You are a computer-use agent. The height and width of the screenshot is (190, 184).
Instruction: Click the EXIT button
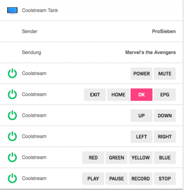95,95
